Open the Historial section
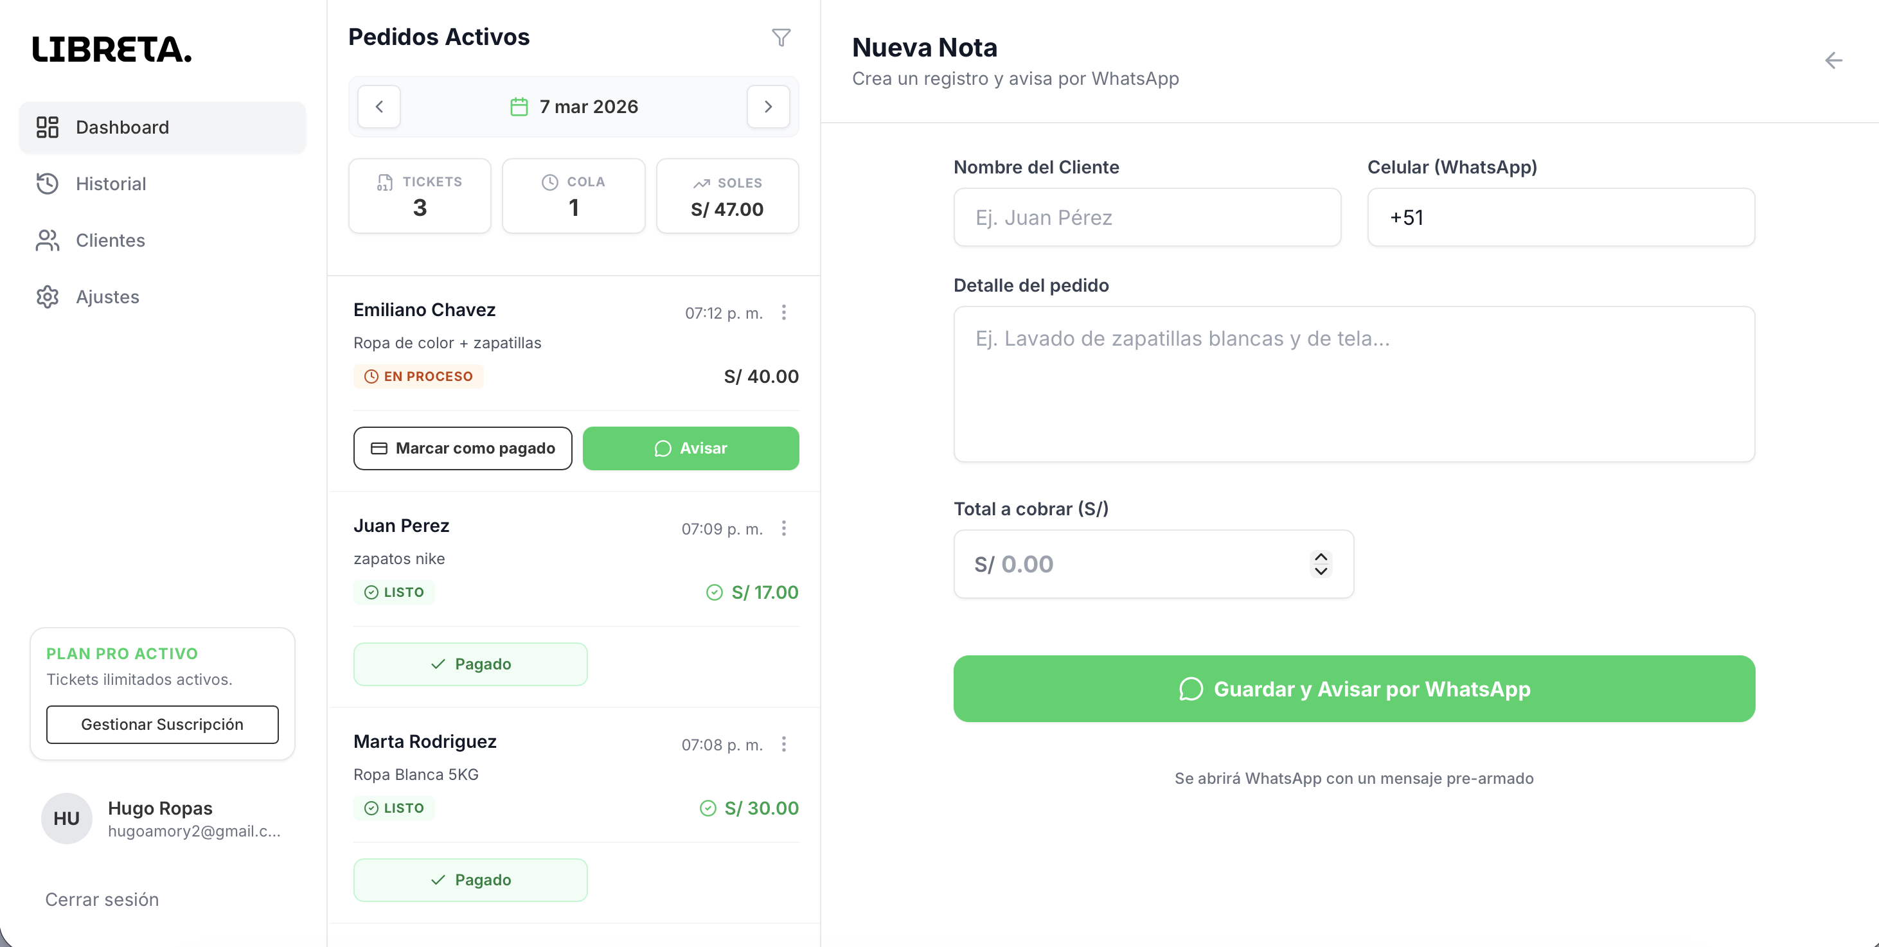This screenshot has width=1879, height=947. [111, 184]
